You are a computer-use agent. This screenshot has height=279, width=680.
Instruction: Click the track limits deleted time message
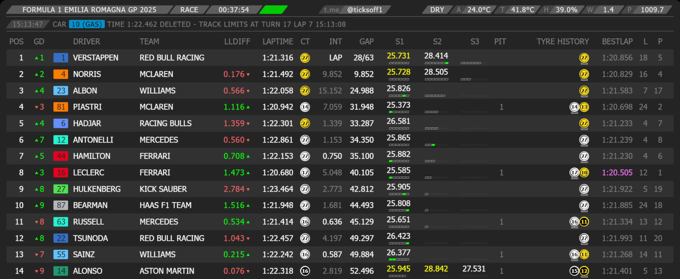pos(226,24)
